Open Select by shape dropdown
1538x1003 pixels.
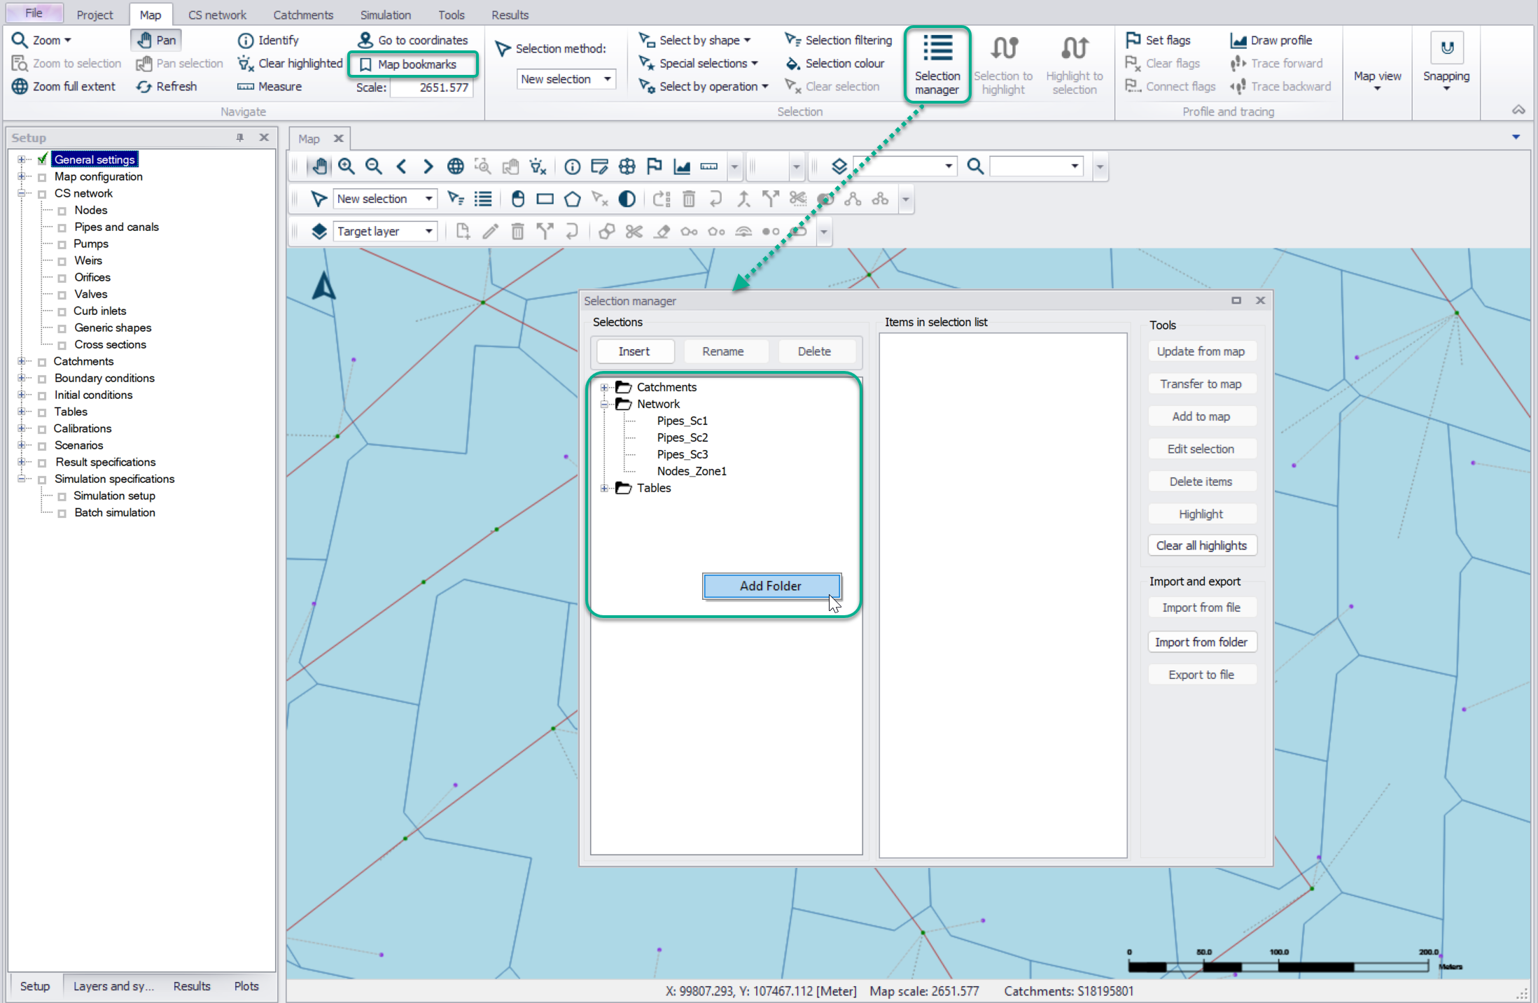[x=695, y=41]
